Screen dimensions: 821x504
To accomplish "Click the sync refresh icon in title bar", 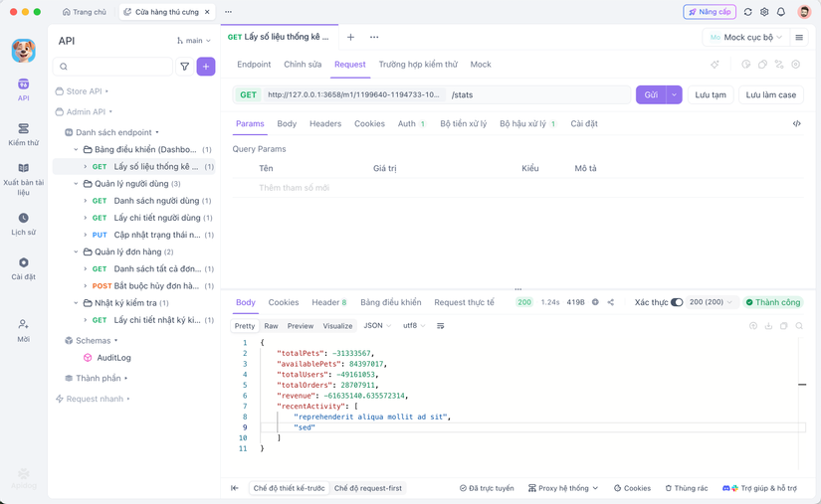I will point(747,12).
